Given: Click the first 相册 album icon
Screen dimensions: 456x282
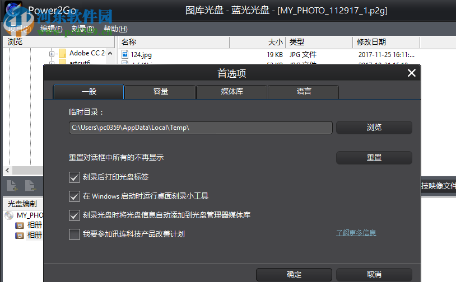Looking at the screenshot, I should 20,225.
